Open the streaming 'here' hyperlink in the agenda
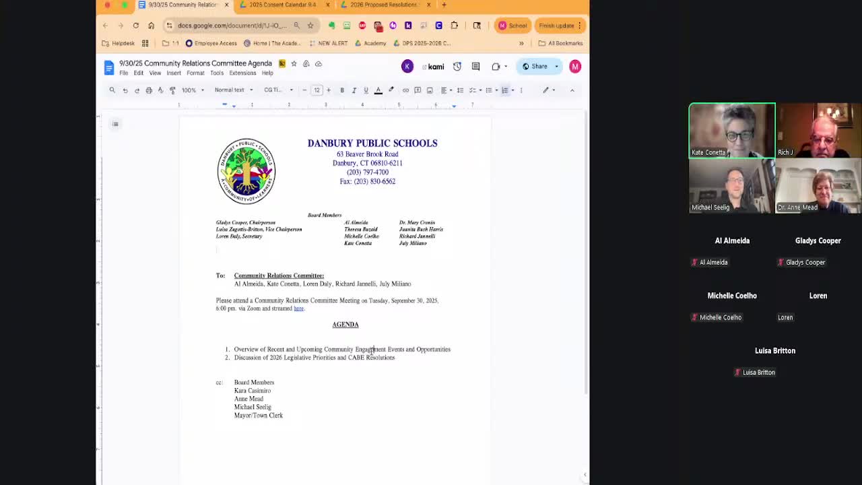The height and width of the screenshot is (485, 862). tap(298, 308)
